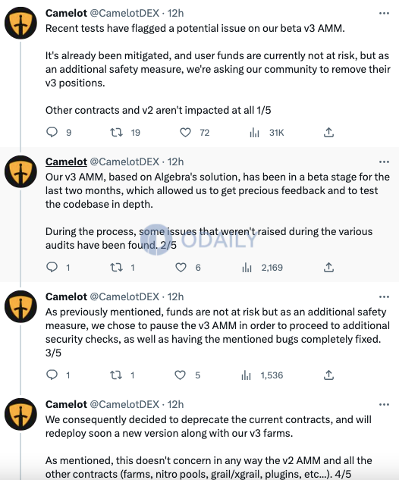Like the 2/5 tweet with 6 likes

tap(181, 267)
